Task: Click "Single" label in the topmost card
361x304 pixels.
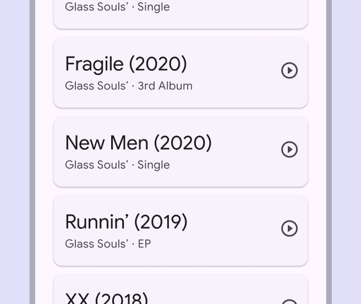Action: (x=154, y=7)
